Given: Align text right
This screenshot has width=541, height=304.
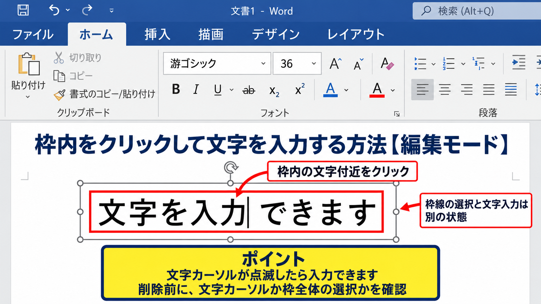Looking at the screenshot, I should point(467,89).
